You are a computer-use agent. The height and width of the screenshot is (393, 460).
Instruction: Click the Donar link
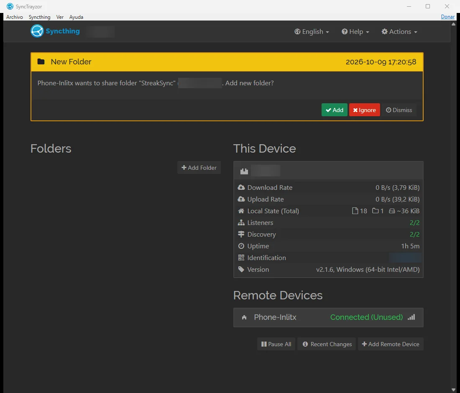point(448,17)
